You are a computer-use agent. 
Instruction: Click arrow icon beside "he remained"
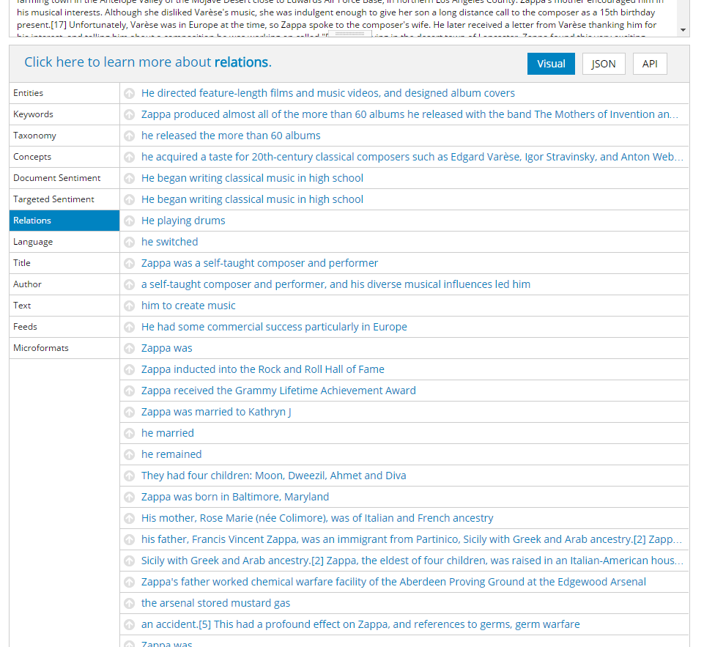[x=130, y=454]
